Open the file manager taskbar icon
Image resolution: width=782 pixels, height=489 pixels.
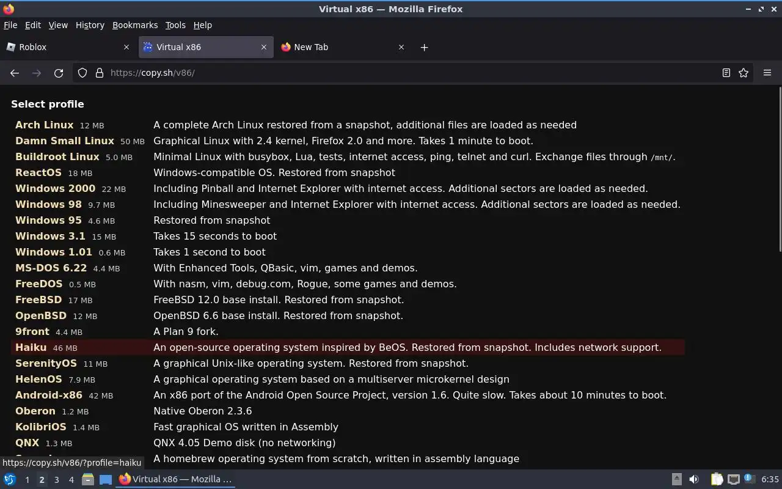[87, 479]
